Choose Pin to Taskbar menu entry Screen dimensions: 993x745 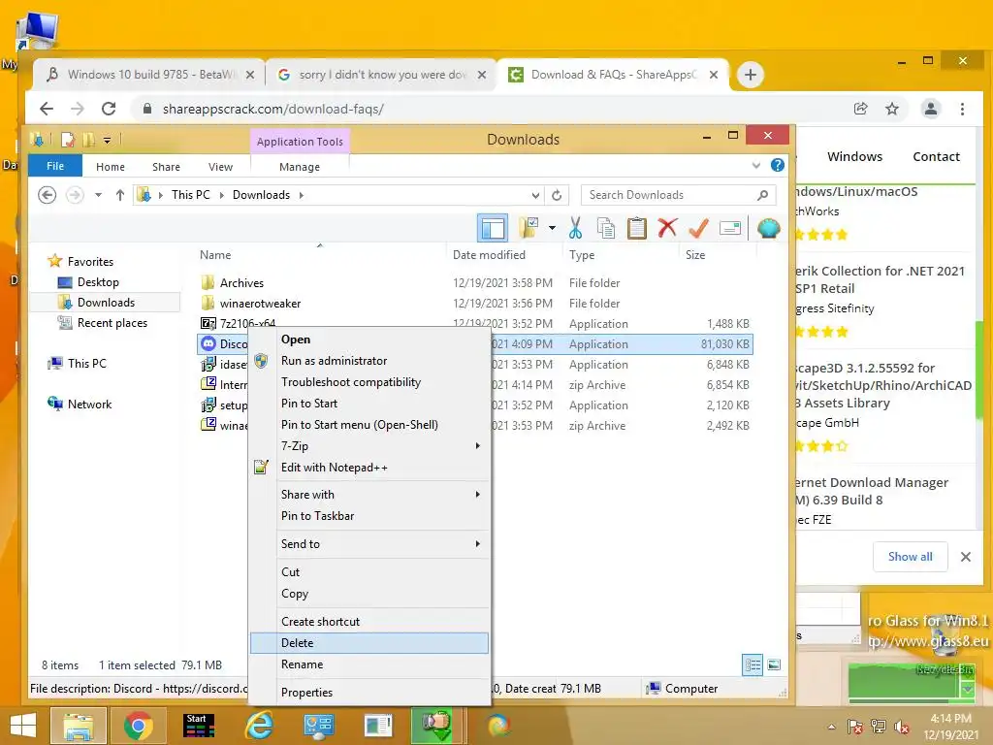pos(369,516)
